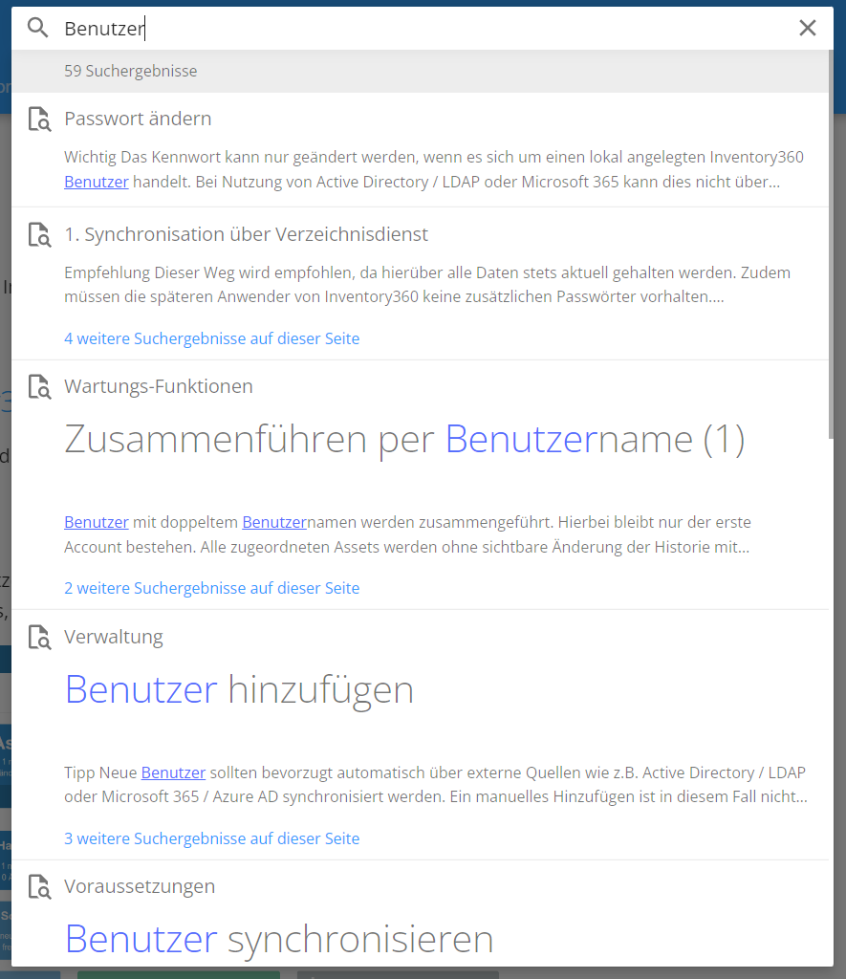Go to Zusammenführen per Benutzername heading

[403, 439]
